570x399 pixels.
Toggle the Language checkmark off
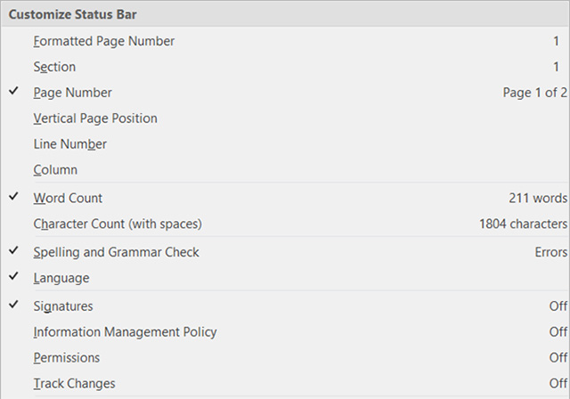click(x=14, y=278)
